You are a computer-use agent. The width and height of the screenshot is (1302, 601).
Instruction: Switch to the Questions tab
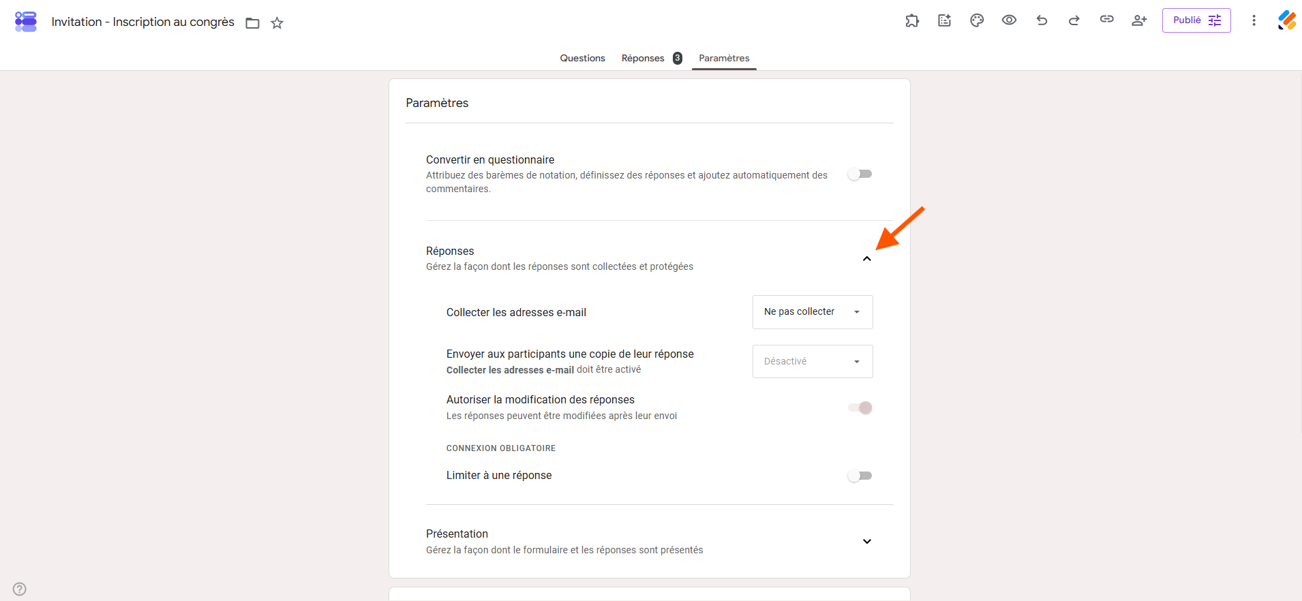coord(582,58)
